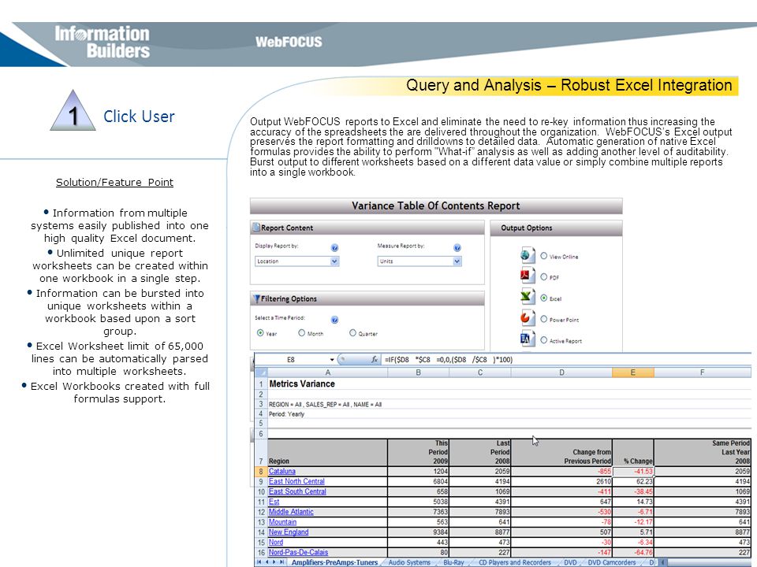The height and width of the screenshot is (567, 757).
Task: Click the fx insert function icon
Action: (x=374, y=359)
